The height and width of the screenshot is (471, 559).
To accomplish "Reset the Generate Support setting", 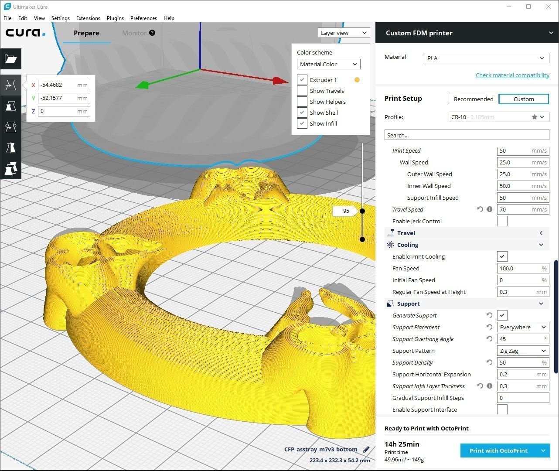I will (x=489, y=315).
